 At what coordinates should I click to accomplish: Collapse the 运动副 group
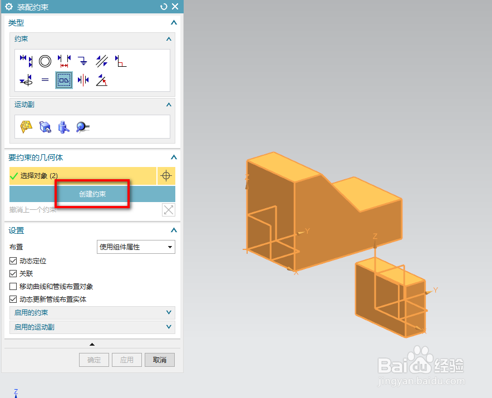coord(169,105)
